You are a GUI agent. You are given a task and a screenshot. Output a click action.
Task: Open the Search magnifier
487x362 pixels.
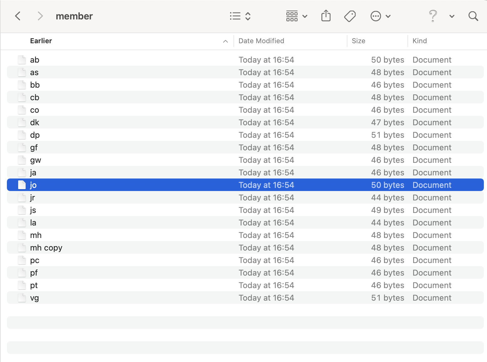tap(473, 16)
